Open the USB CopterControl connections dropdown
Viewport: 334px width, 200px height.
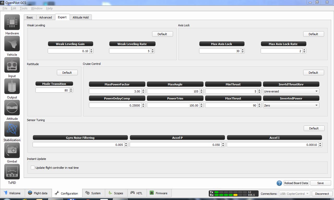point(295,193)
